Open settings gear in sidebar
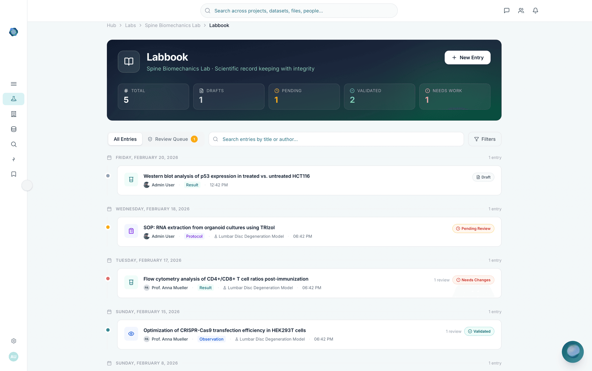The width and height of the screenshot is (592, 371). click(14, 341)
